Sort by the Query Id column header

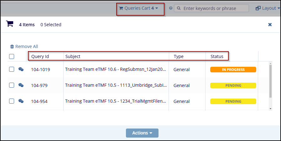(40, 56)
